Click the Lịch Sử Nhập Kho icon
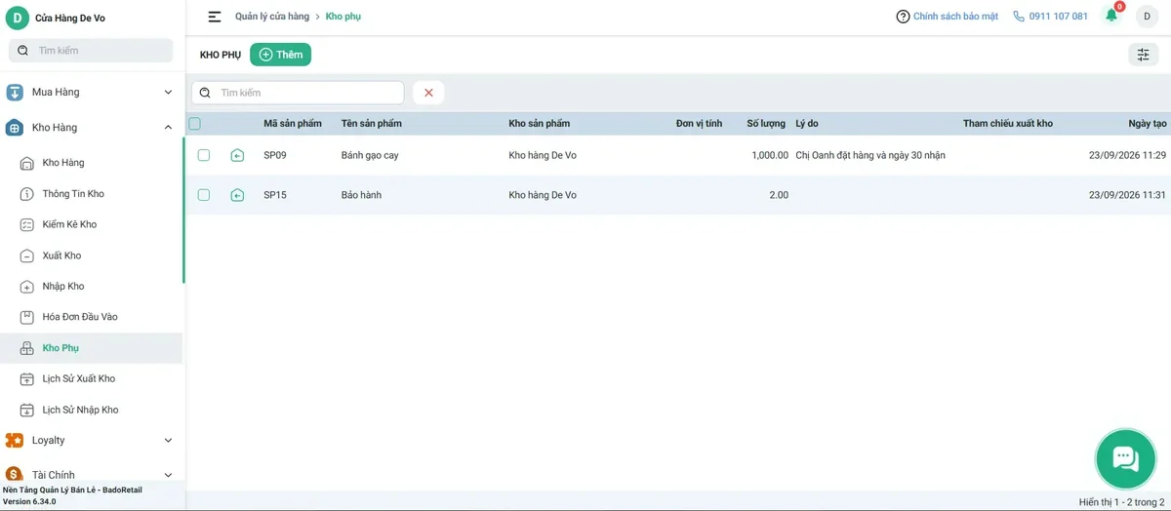 (x=27, y=410)
